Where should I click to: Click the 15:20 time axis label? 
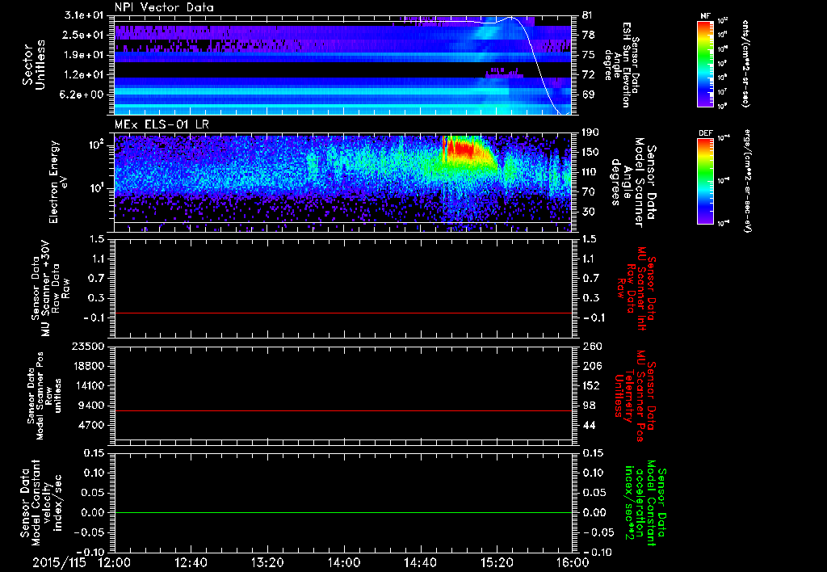pyautogui.click(x=497, y=562)
